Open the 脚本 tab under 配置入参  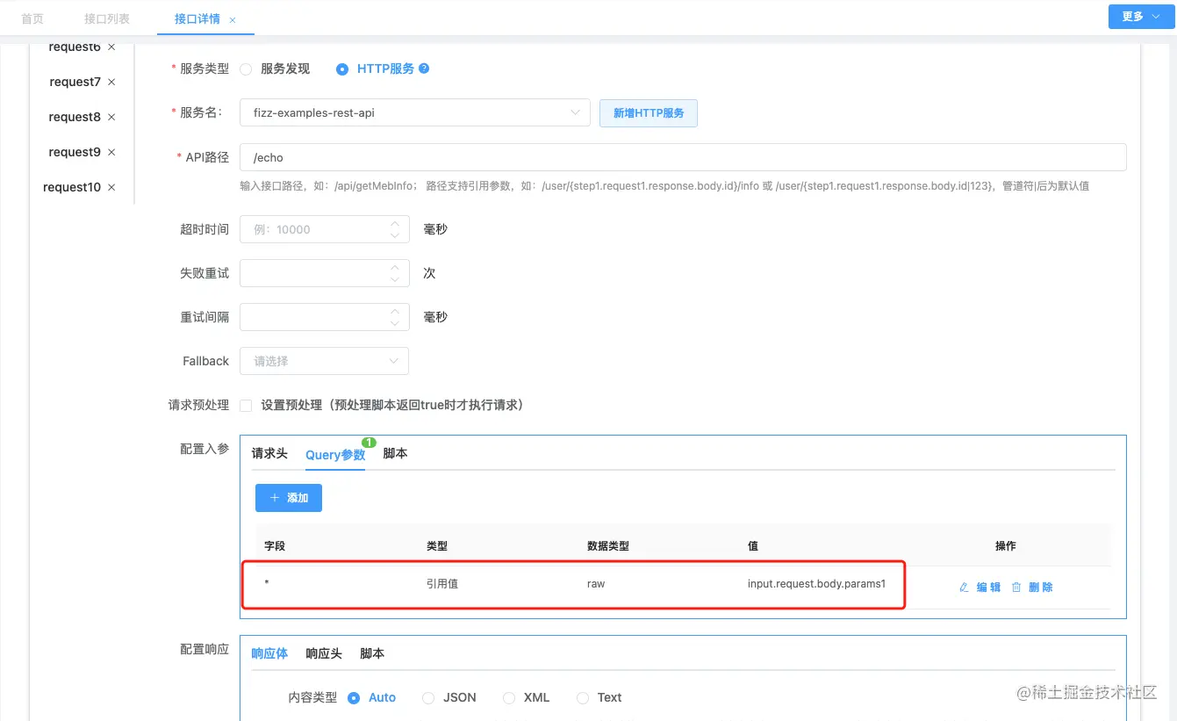click(x=395, y=453)
